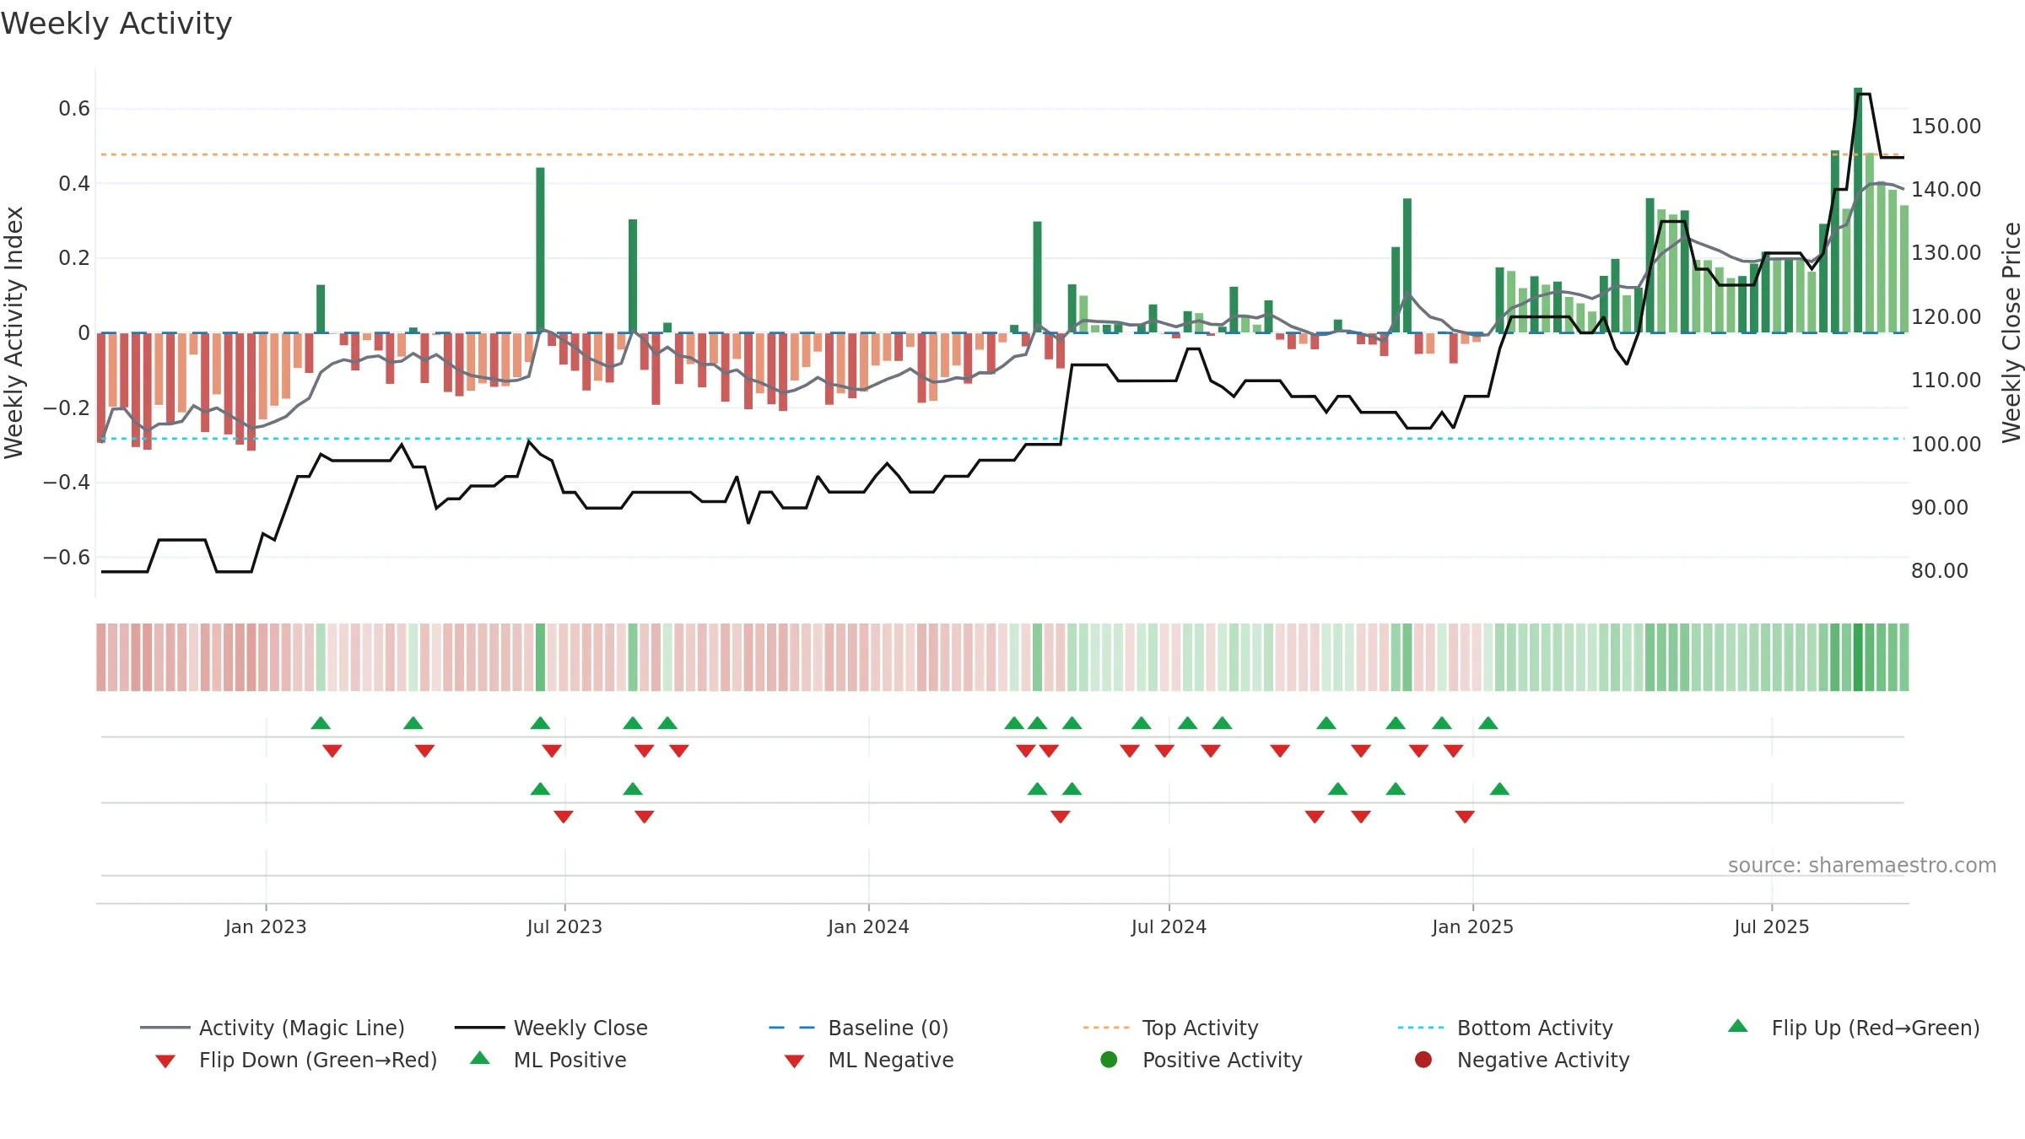
Task: Click the ML Negative red triangle in legend
Action: 794,1061
